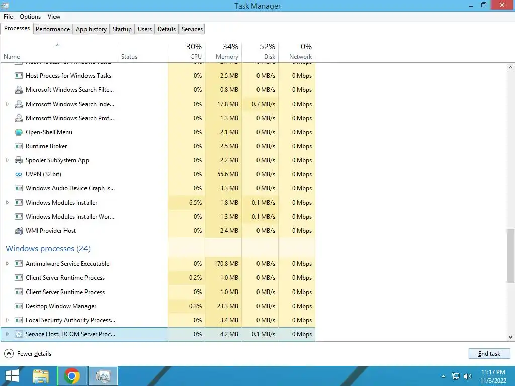Screen dimensions: 515x386
Task: Click the UVPN (32 bit) infinity icon
Action: point(19,174)
